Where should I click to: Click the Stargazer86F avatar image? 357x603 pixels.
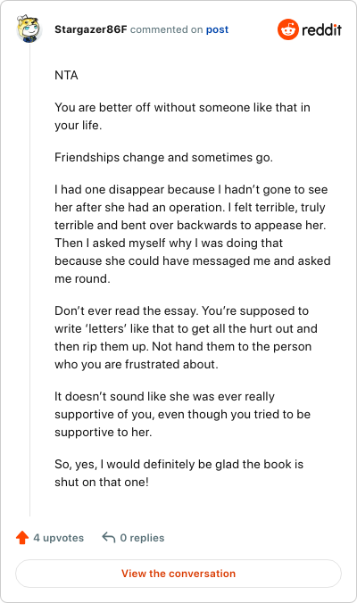[x=29, y=29]
